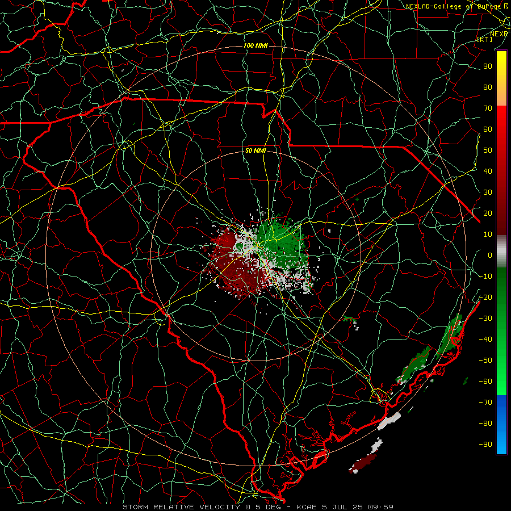Viewport: 511px width, 511px height.
Task: Click the -50 value on velocity scale
Action: [x=485, y=361]
